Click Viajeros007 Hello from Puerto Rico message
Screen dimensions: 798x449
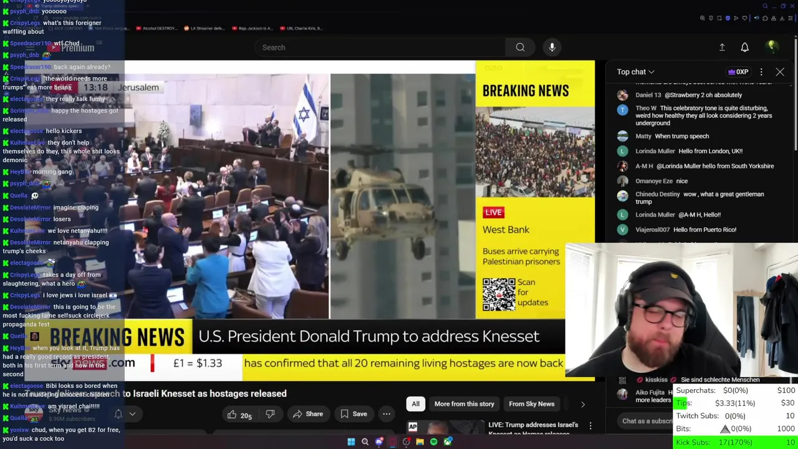[686, 229]
